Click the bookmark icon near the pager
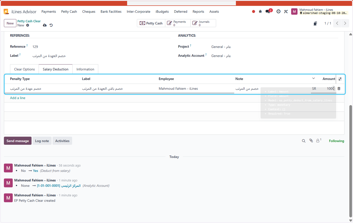Viewport: 353px width, 223px height. 315,24
